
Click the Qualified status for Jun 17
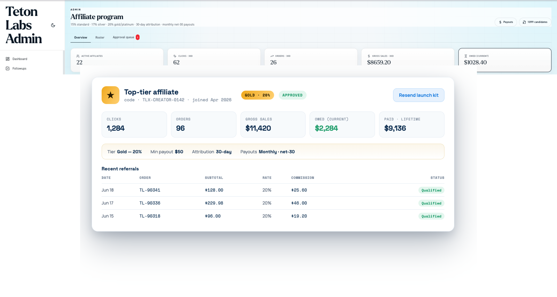point(431,203)
